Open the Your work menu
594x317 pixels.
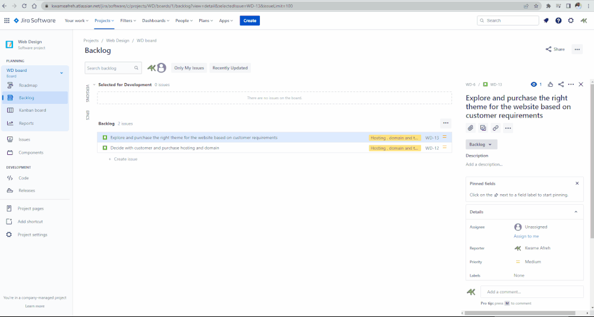(x=77, y=20)
